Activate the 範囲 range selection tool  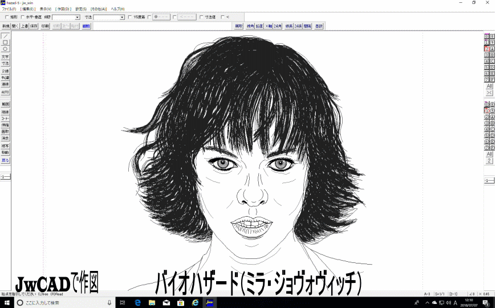pyautogui.click(x=5, y=104)
